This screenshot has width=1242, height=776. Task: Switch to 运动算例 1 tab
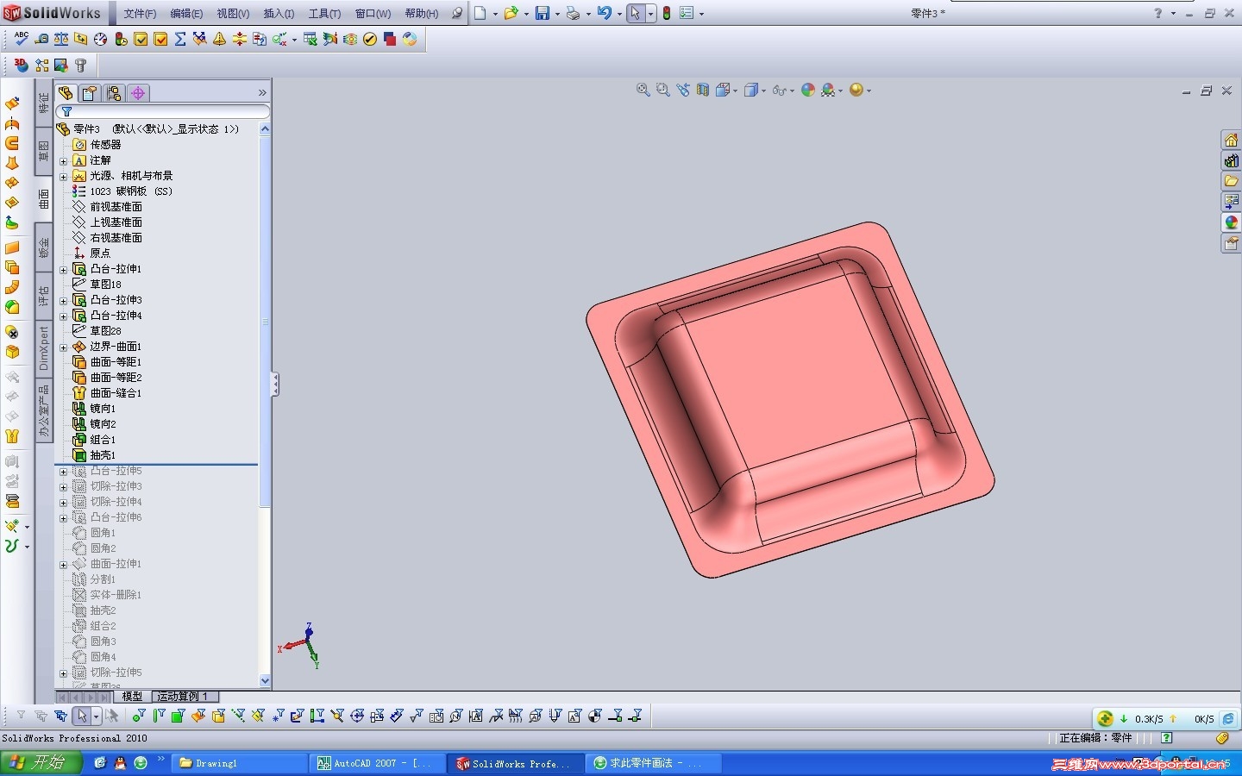(185, 696)
